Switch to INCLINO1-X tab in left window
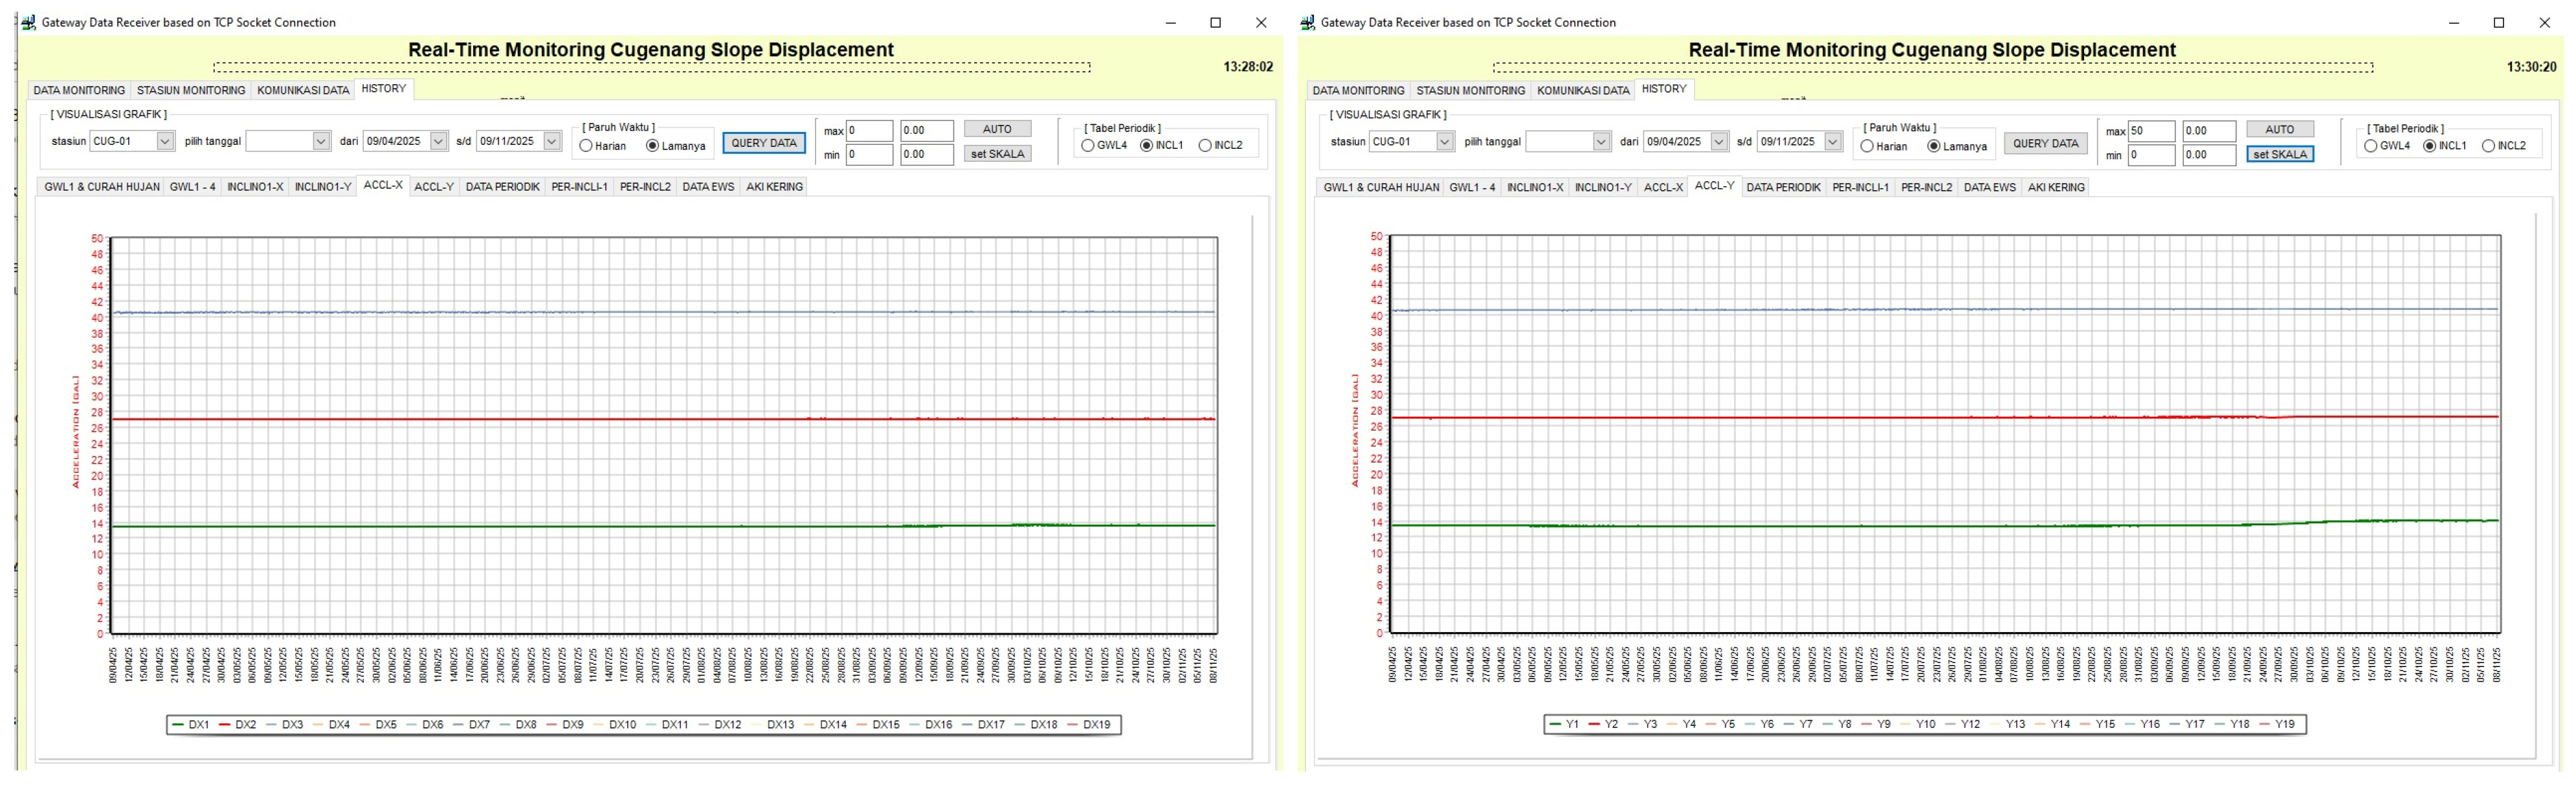Image resolution: width=2576 pixels, height=786 pixels. tap(255, 187)
